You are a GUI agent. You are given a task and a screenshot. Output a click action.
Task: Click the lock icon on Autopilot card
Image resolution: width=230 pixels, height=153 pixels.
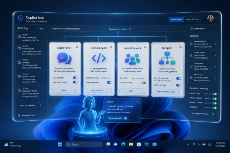click(180, 47)
